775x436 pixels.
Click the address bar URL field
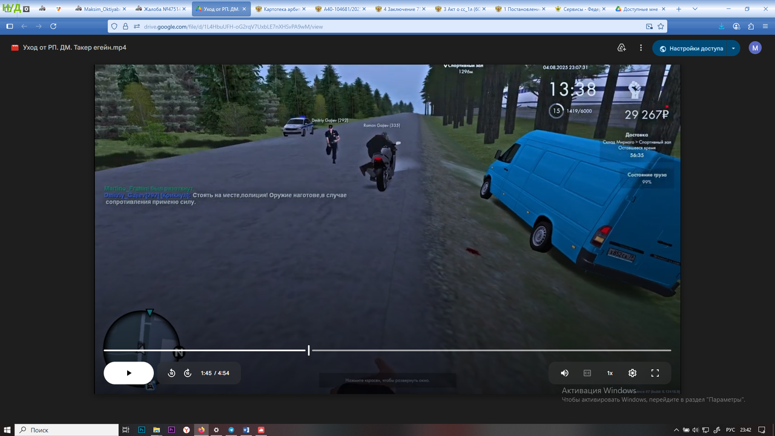pos(387,26)
